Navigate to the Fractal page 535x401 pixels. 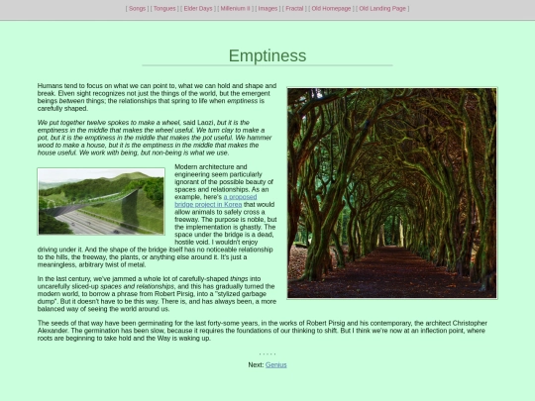(x=294, y=9)
